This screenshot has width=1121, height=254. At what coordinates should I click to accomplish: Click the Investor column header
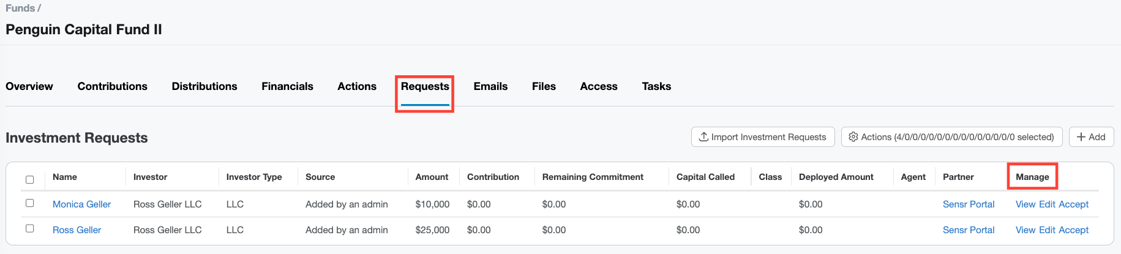150,177
